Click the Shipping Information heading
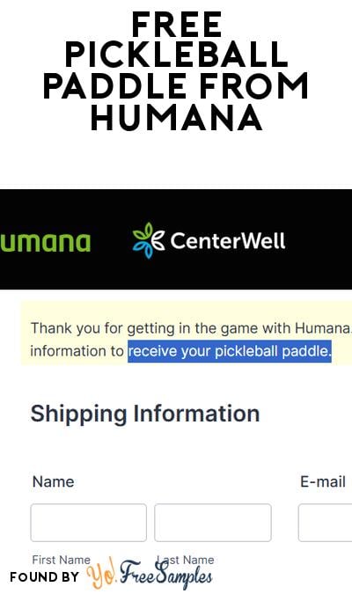352x594 pixels. [145, 414]
